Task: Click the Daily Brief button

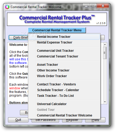Action: pos(18,38)
